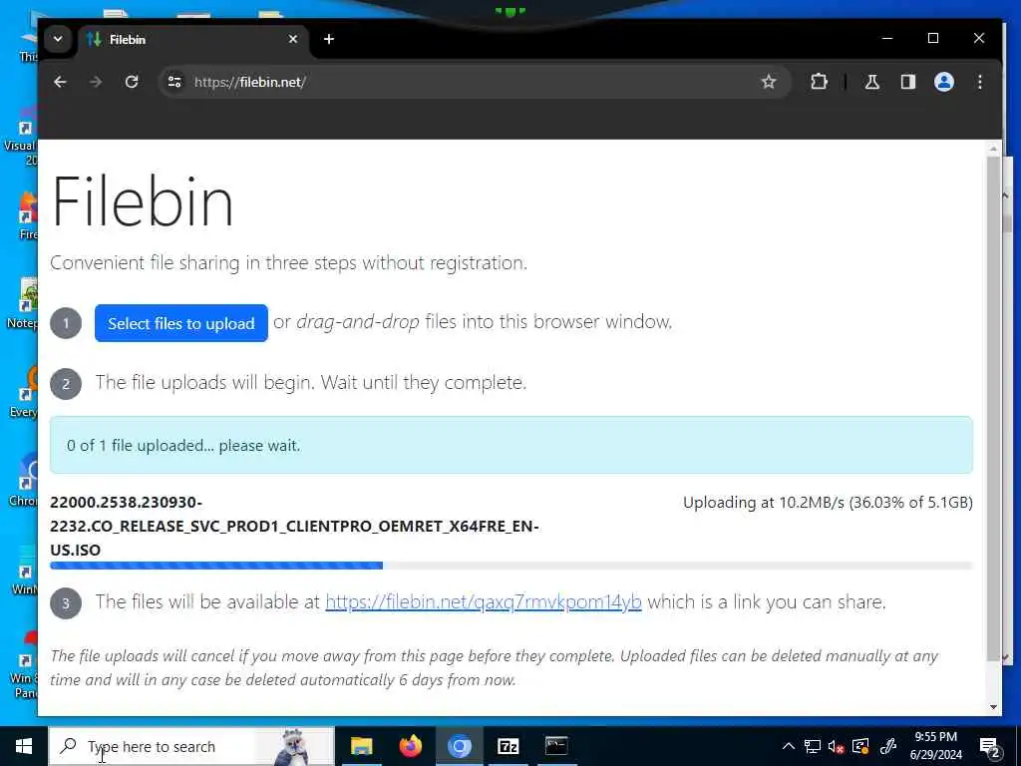Click the page vertical scrollbar thumb
The image size is (1021, 766).
tap(992, 407)
